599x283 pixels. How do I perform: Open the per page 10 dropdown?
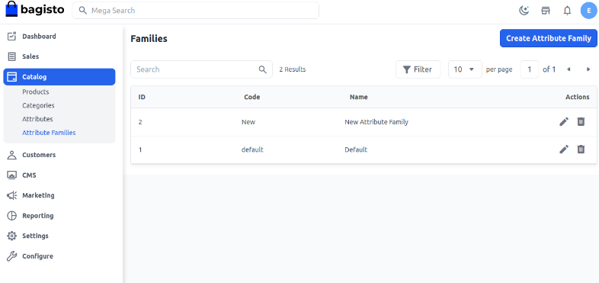pos(465,69)
